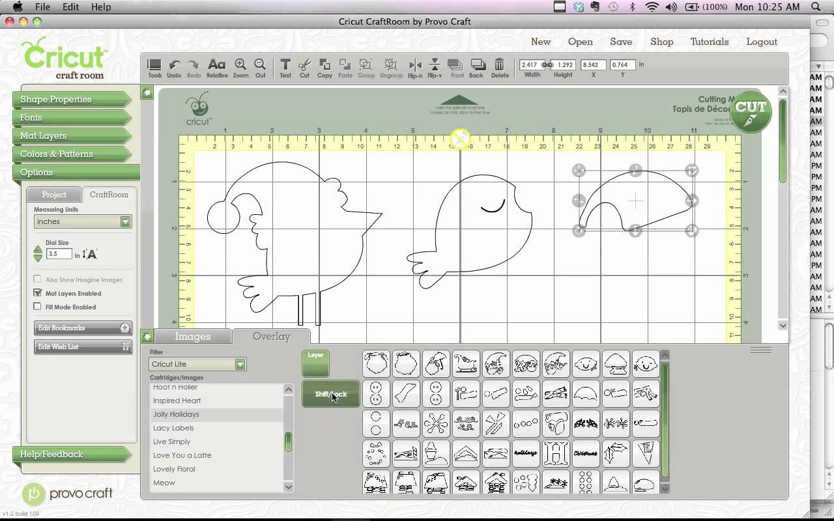Select the CraftRoom tab
Viewport: 834px width, 521px height.
[109, 194]
